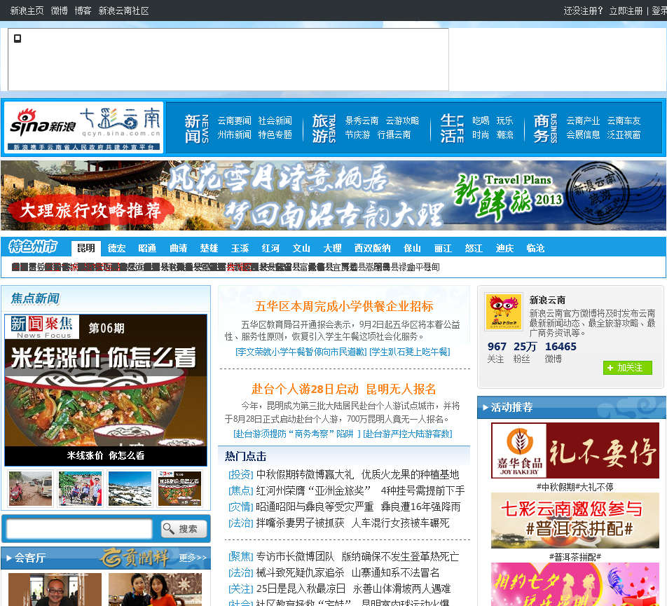
Task: Open 专访市长微博团队 link
Action: 295,557
